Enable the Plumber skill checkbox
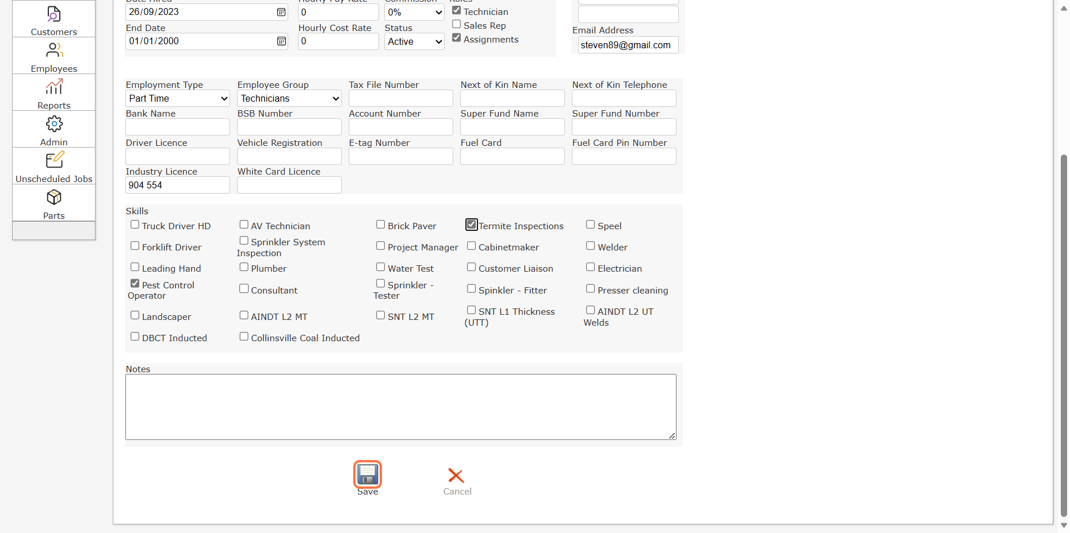Viewport: 1070px width, 533px height. pyautogui.click(x=244, y=266)
